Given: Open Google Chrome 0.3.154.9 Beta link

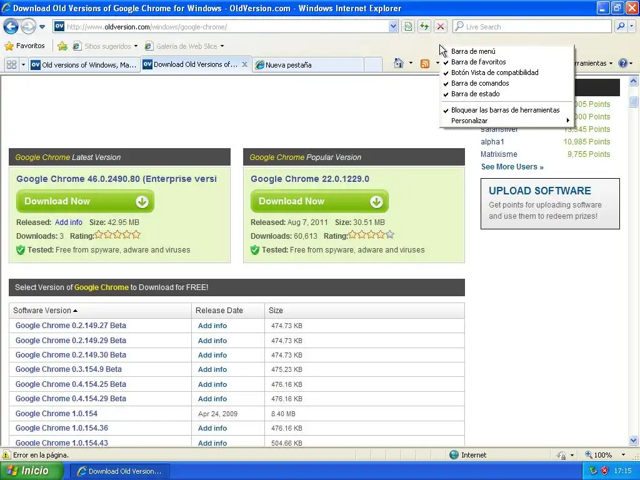Looking at the screenshot, I should 69,369.
